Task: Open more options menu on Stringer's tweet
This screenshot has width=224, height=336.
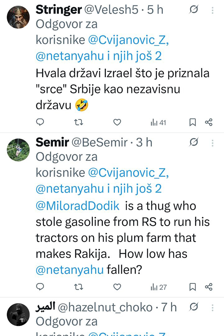Action: coord(213,10)
